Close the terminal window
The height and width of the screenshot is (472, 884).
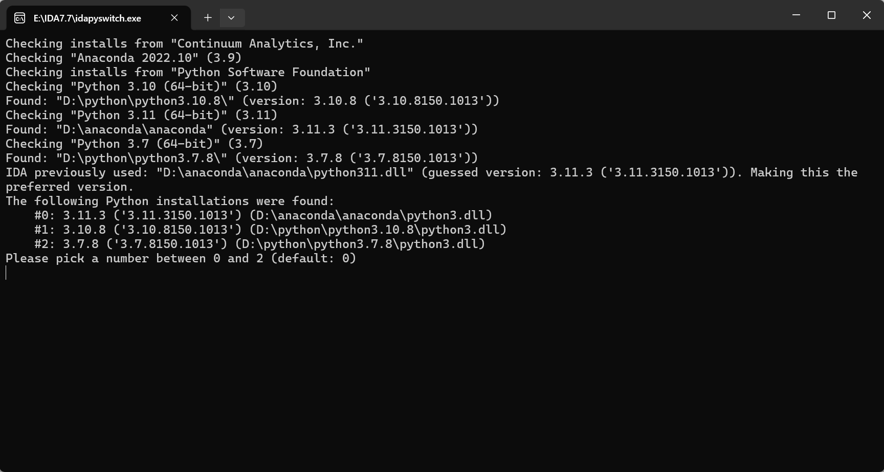pos(867,15)
